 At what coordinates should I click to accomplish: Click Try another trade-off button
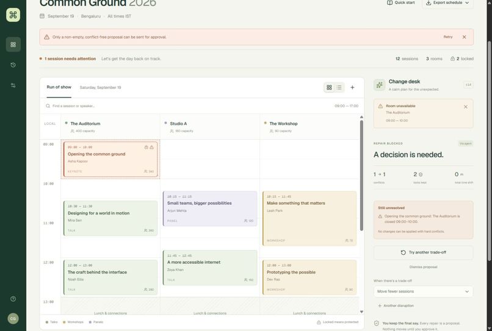[x=423, y=252]
